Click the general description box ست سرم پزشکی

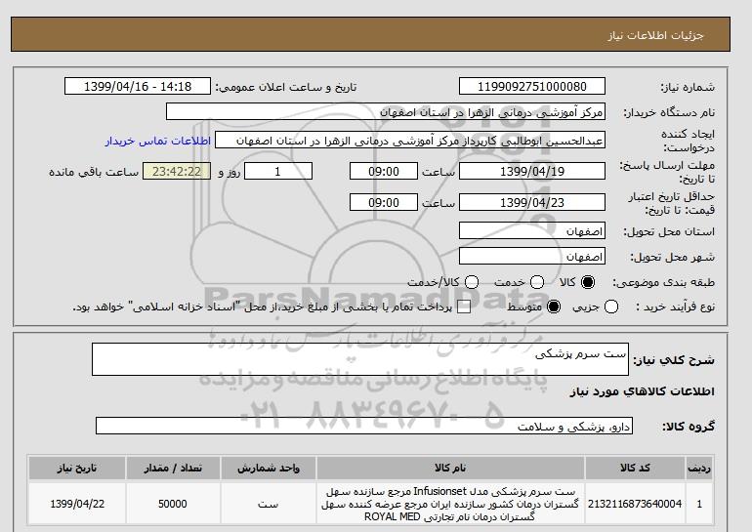pos(360,359)
